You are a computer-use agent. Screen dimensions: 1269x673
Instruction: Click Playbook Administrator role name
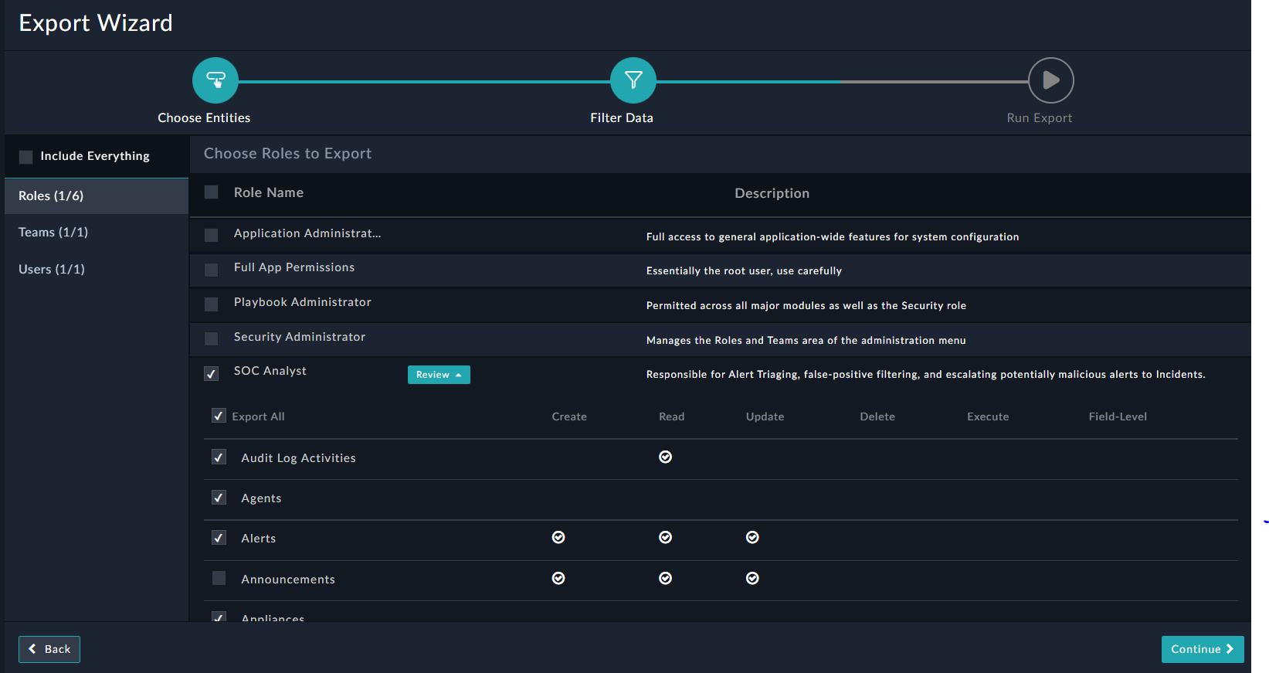[303, 302]
